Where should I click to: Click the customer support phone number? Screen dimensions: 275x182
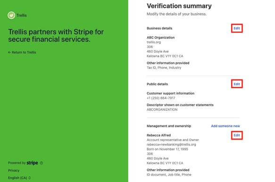(x=161, y=98)
